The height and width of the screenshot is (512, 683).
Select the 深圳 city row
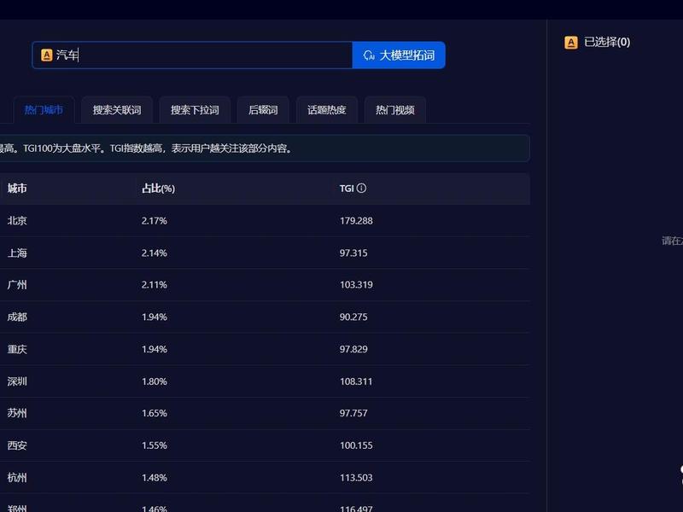(x=265, y=381)
